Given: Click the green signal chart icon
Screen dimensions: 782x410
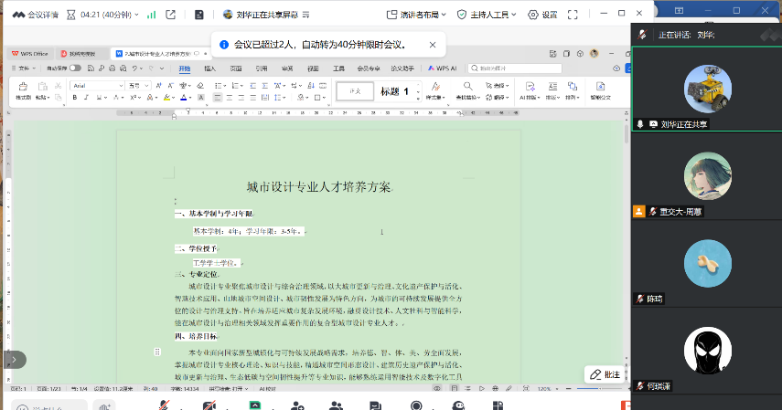Looking at the screenshot, I should coord(150,15).
